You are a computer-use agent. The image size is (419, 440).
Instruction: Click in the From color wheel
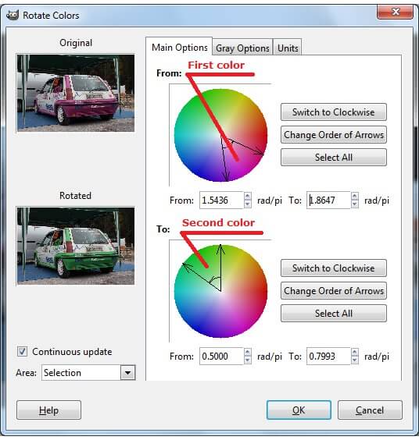[220, 135]
